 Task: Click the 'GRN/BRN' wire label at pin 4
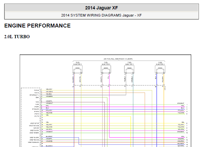point(49,96)
